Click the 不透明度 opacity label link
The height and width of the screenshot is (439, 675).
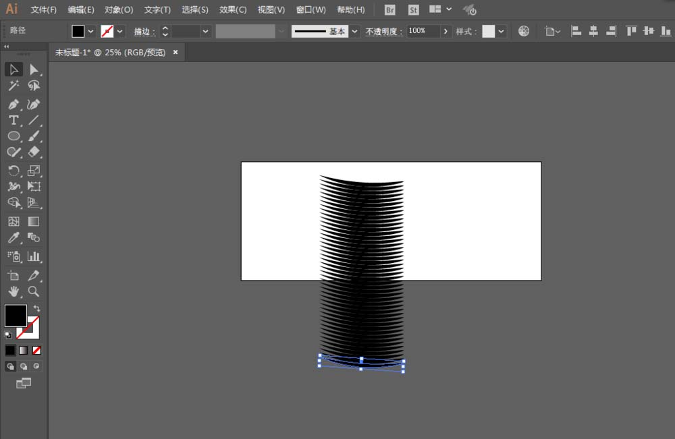[x=384, y=32]
